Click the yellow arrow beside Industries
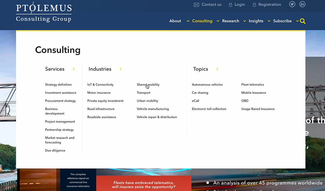This screenshot has width=325, height=191. coord(121,69)
